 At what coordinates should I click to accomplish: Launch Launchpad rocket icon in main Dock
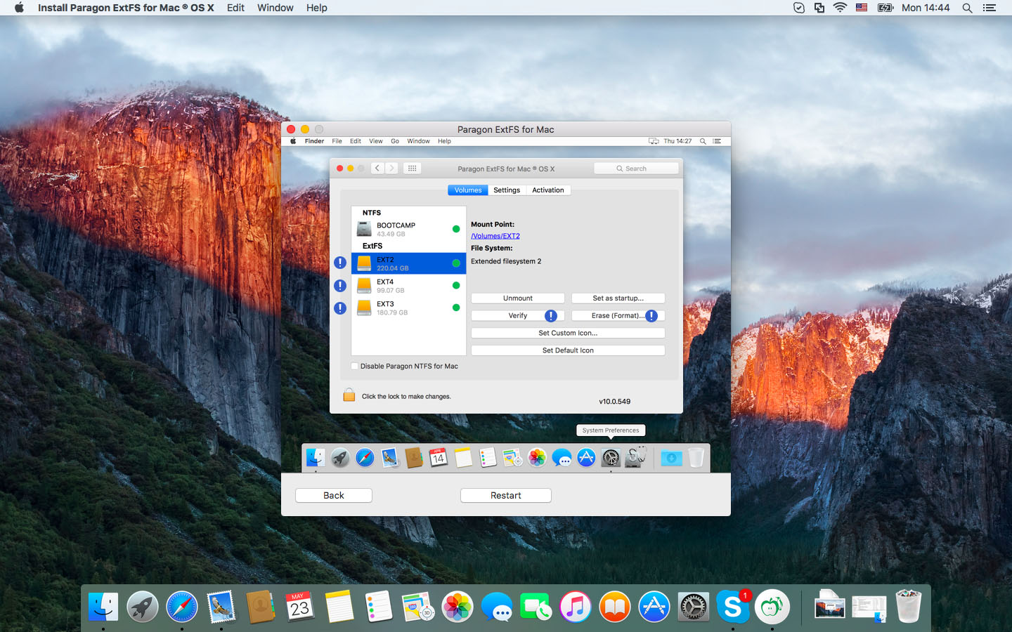click(143, 606)
